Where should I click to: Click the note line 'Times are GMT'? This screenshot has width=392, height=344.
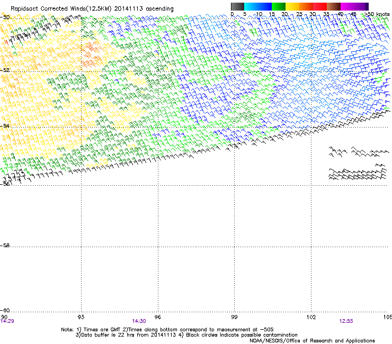pos(102,330)
